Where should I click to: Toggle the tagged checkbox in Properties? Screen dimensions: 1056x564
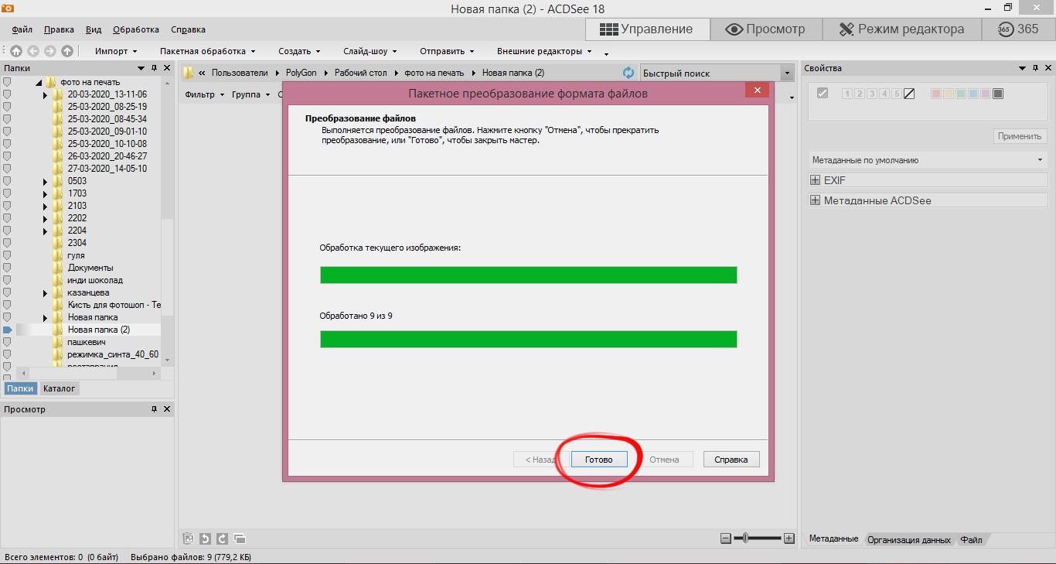823,94
